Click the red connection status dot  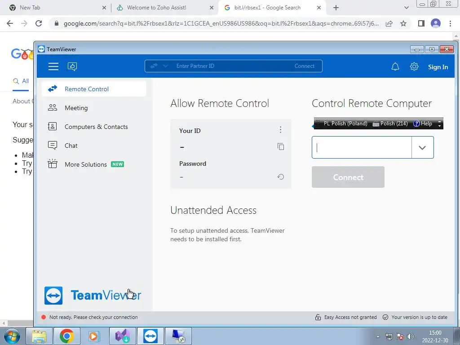(44, 317)
